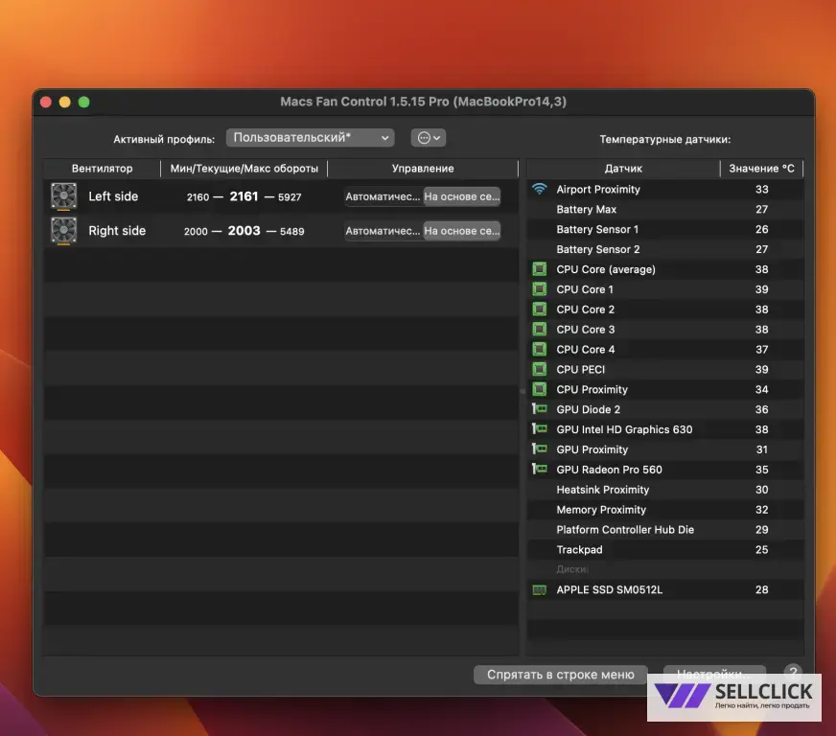Click the GPU Diode 2 card icon
The width and height of the screenshot is (836, 736).
pos(540,409)
